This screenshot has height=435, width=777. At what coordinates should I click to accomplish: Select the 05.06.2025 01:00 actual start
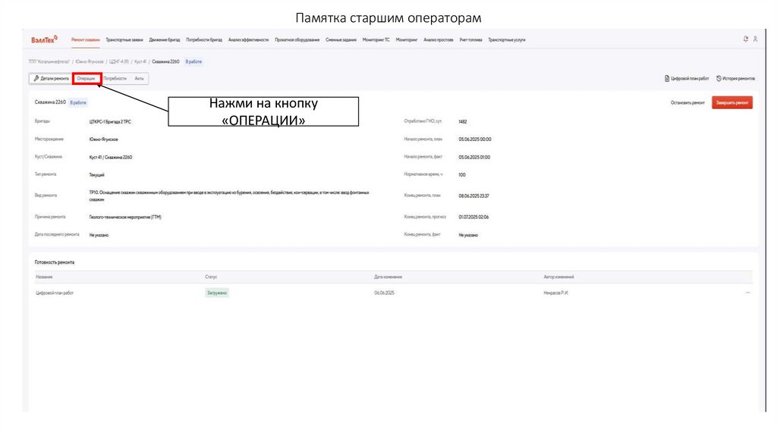(x=474, y=157)
